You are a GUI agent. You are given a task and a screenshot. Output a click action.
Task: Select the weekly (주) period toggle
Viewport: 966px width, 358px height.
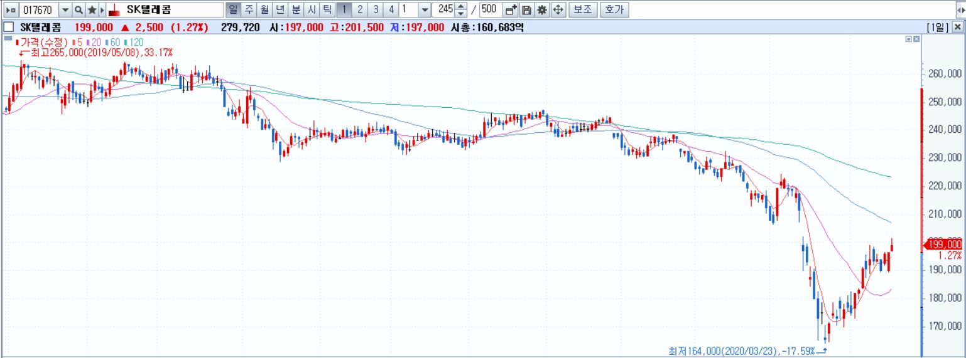pos(249,10)
